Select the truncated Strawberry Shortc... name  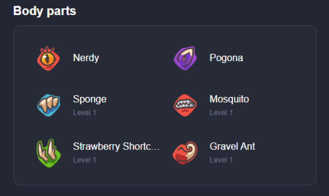coord(116,146)
